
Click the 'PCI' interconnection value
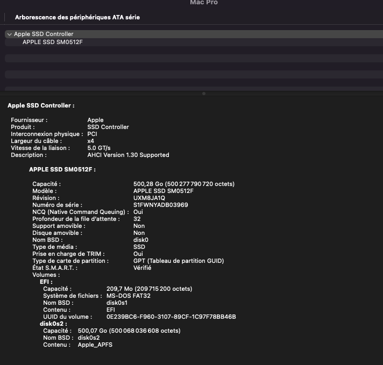(92, 134)
